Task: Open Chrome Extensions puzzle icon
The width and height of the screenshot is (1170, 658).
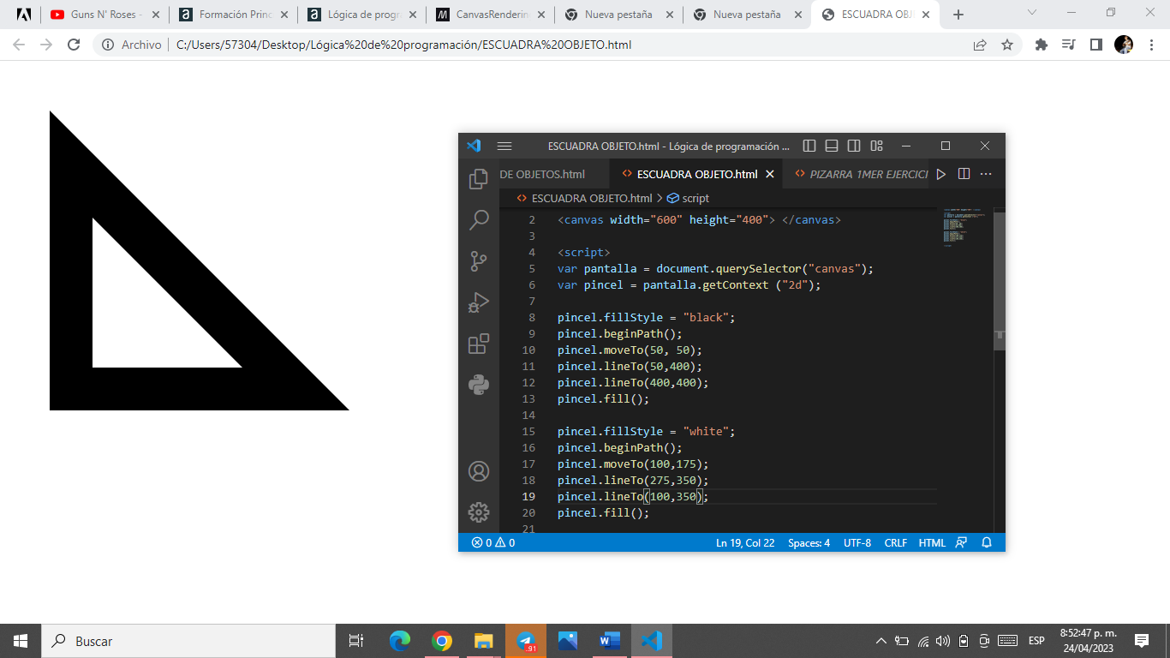Action: click(x=1042, y=45)
